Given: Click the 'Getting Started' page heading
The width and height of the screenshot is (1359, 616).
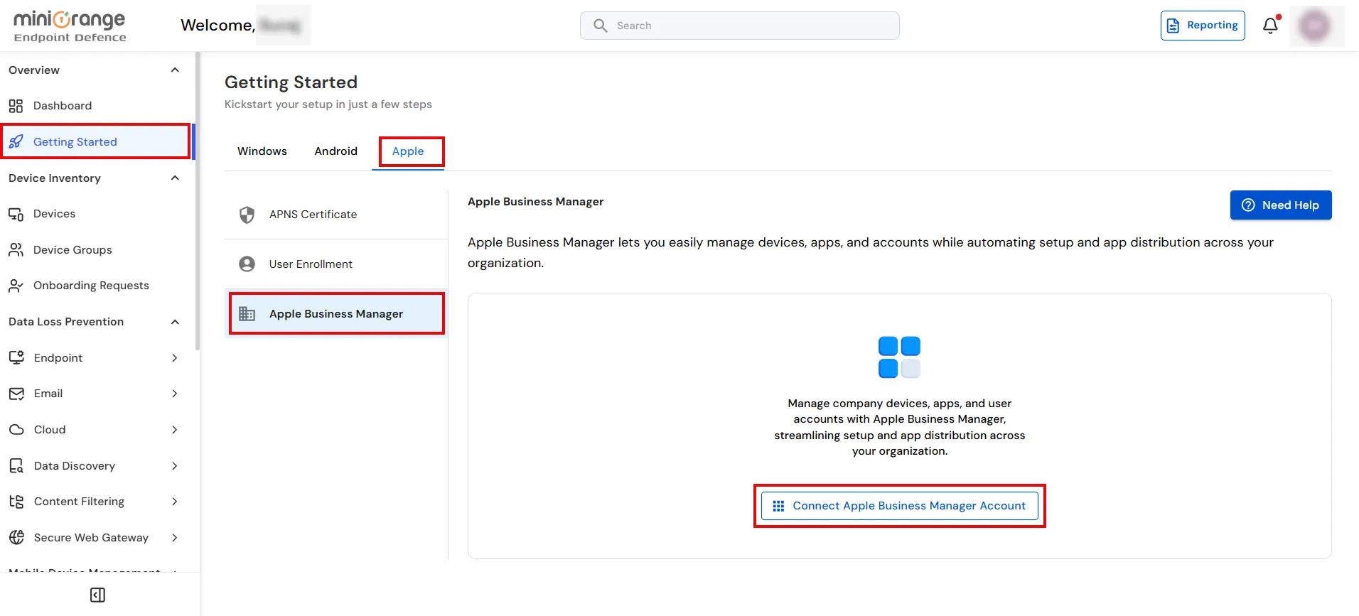Looking at the screenshot, I should tap(291, 82).
